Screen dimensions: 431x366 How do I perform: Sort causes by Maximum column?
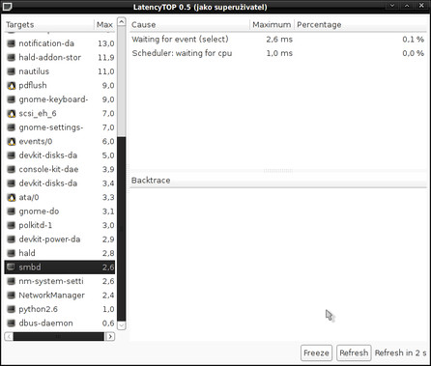point(272,25)
